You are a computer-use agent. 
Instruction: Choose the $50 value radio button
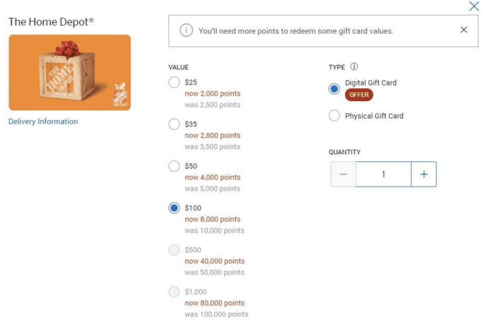coord(174,166)
